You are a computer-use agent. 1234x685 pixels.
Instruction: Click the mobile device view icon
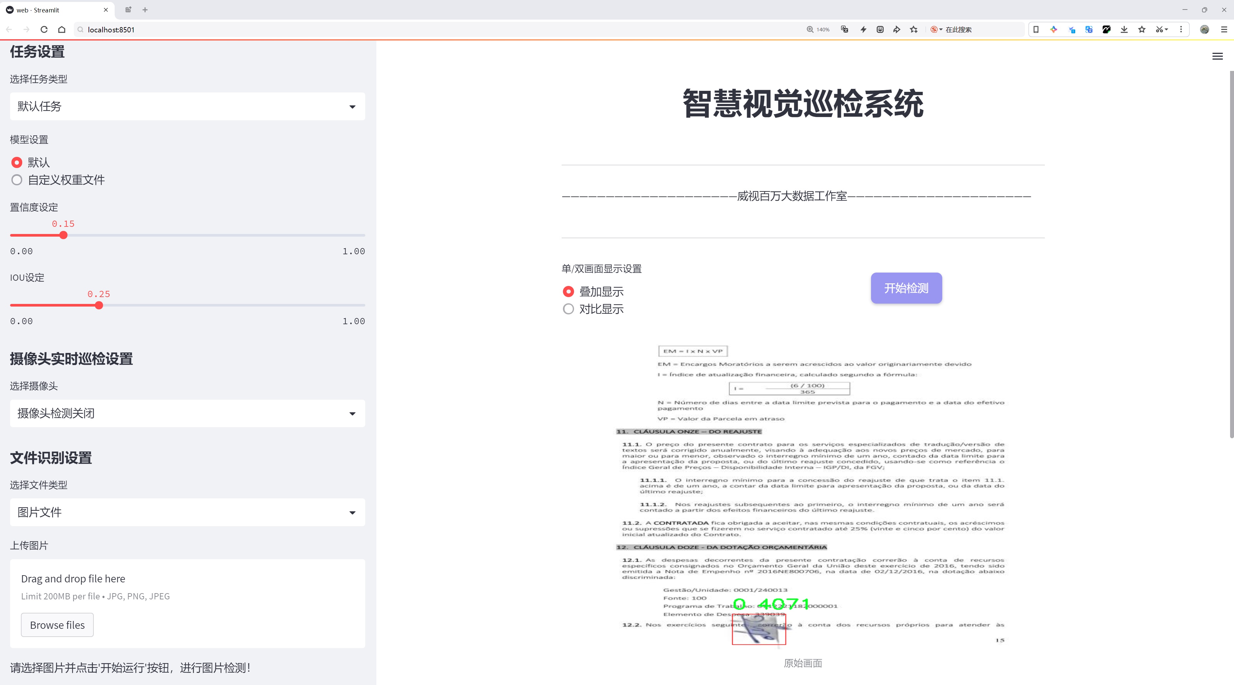pyautogui.click(x=1036, y=30)
